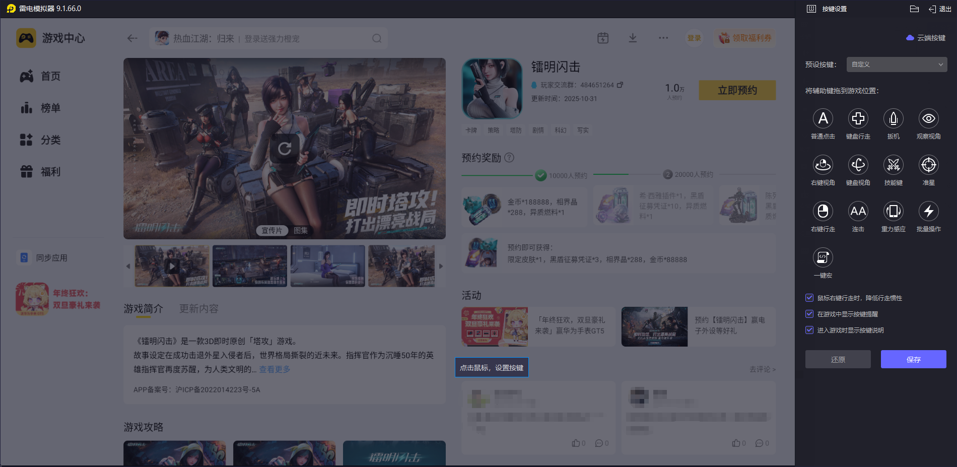The width and height of the screenshot is (957, 467).
Task: Open the downloads icon
Action: pos(633,38)
